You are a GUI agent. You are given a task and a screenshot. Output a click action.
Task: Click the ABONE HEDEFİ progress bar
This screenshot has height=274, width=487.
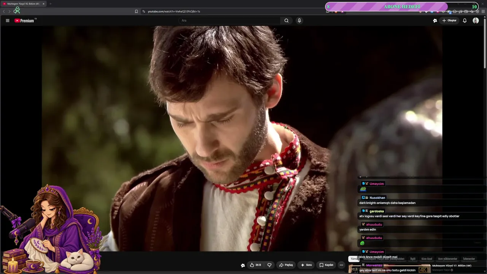pos(402,7)
